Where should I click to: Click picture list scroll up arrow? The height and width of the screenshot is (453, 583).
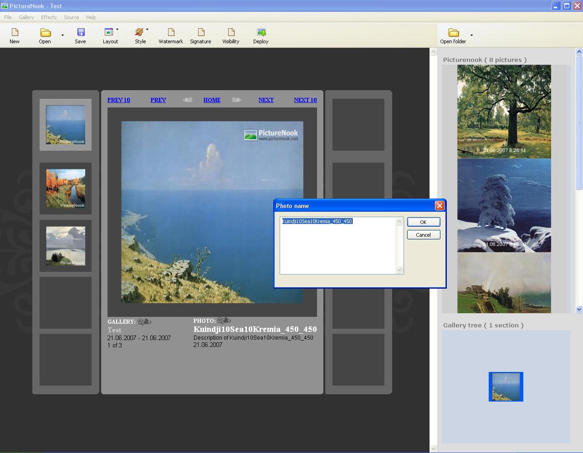[579, 52]
